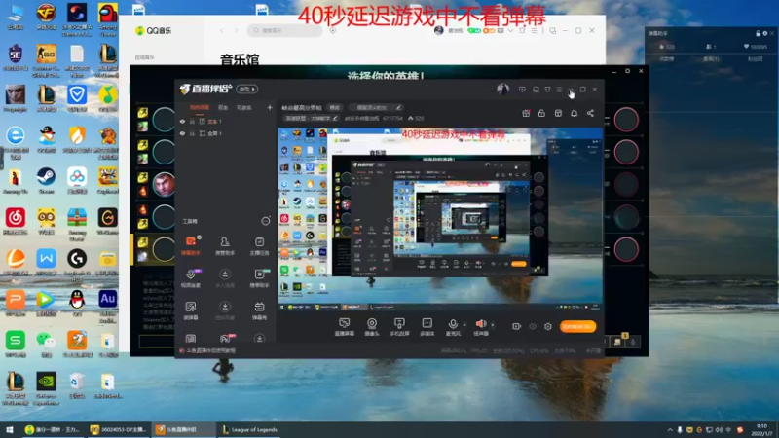Screen dimensions: 779x438
Task: Click the round icon beside the 工具箱 label
Action: [266, 221]
